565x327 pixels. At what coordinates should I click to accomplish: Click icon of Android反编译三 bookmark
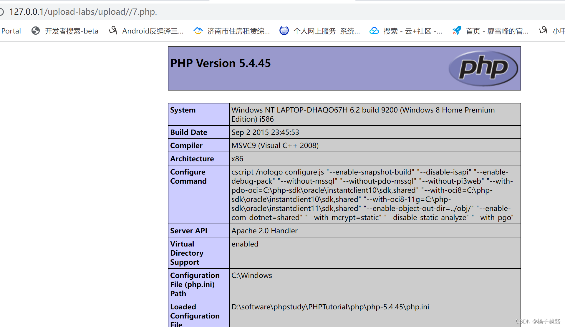tap(113, 31)
